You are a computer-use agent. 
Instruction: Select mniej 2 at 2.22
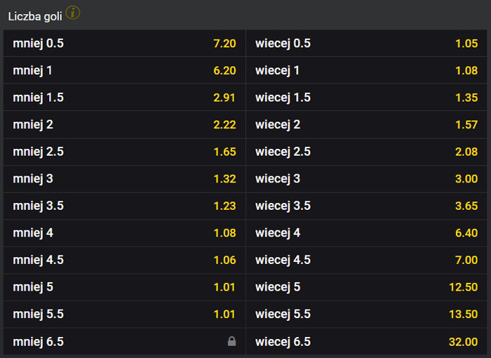coord(125,125)
